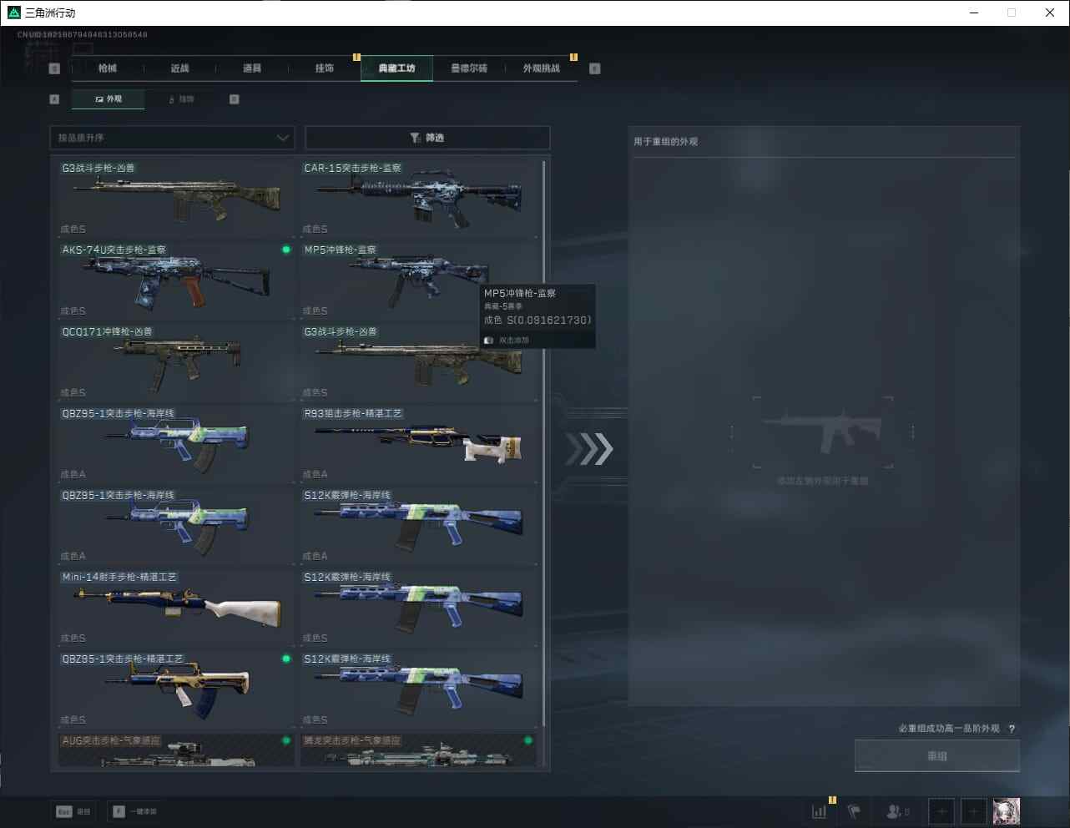This screenshot has height=828, width=1070.
Task: Choose the QCQ171冲锋枪-凶兽 skin card
Action: [176, 362]
